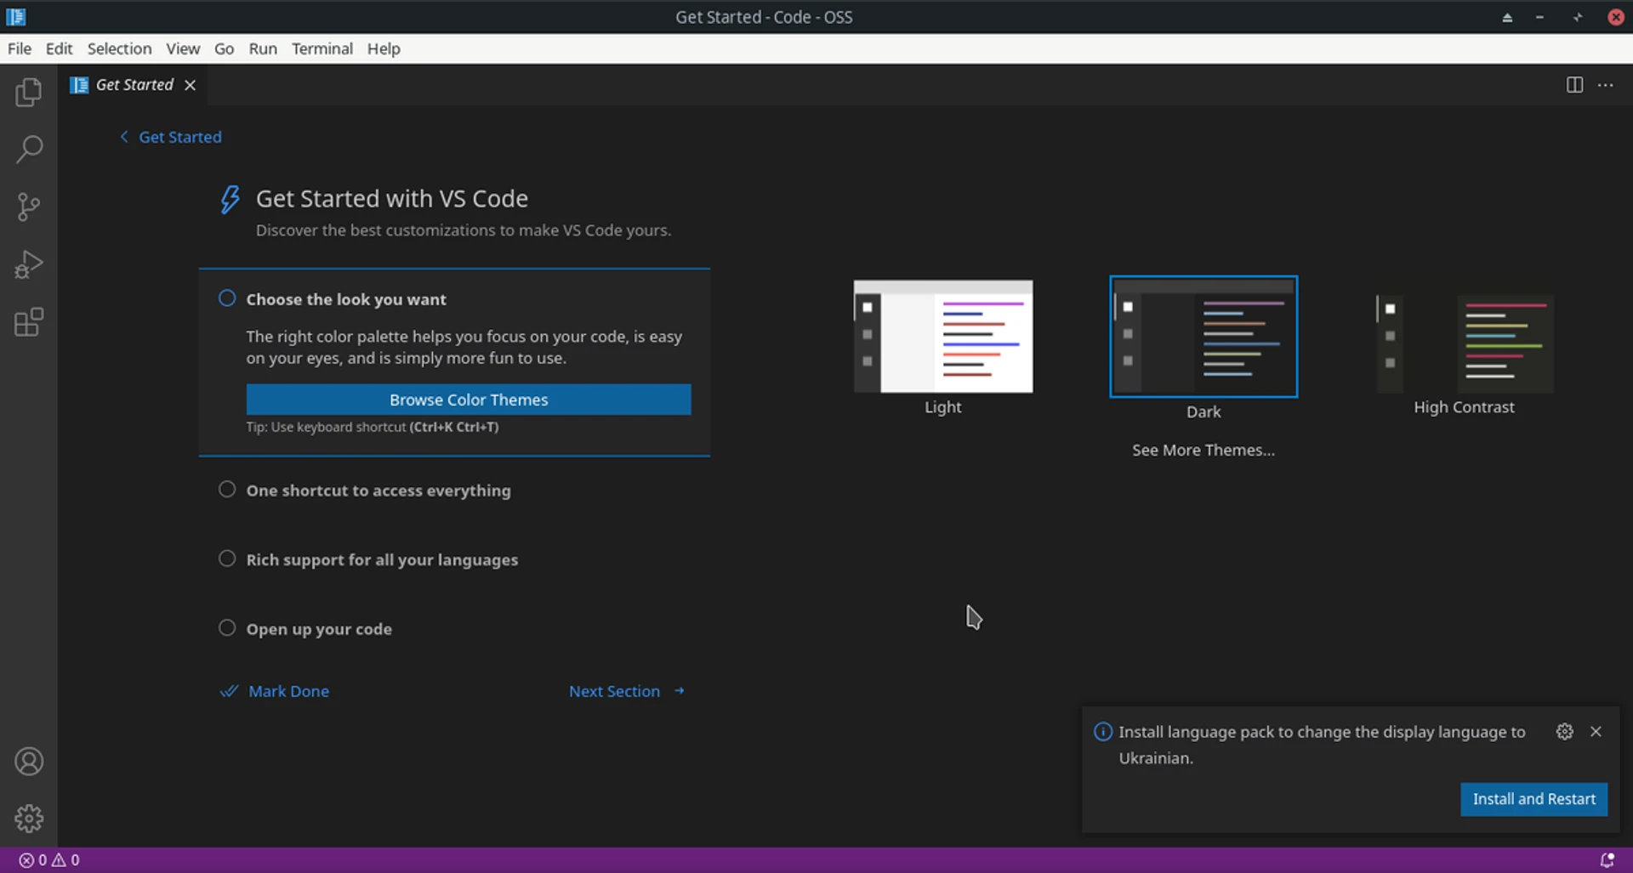Viewport: 1633px width, 873px height.
Task: Toggle 'Choose the look you want' step circle
Action: tap(227, 298)
